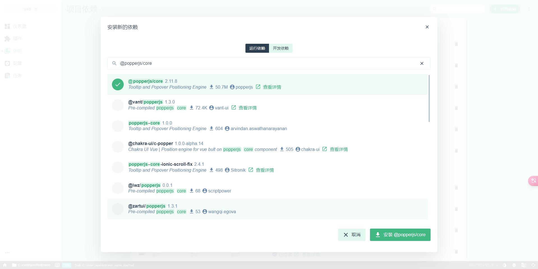Switch to the 开发依赖 tab

281,48
